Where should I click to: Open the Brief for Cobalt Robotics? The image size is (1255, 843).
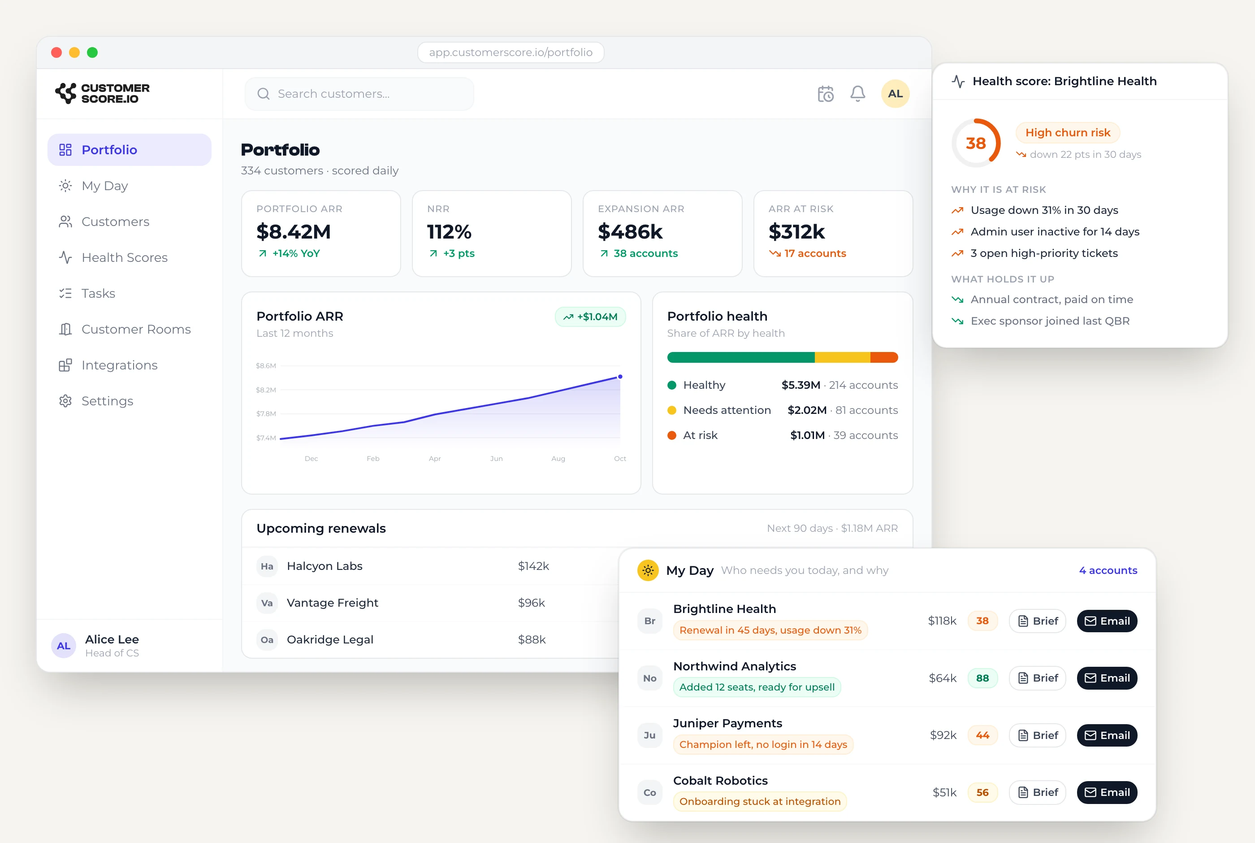[x=1038, y=792]
